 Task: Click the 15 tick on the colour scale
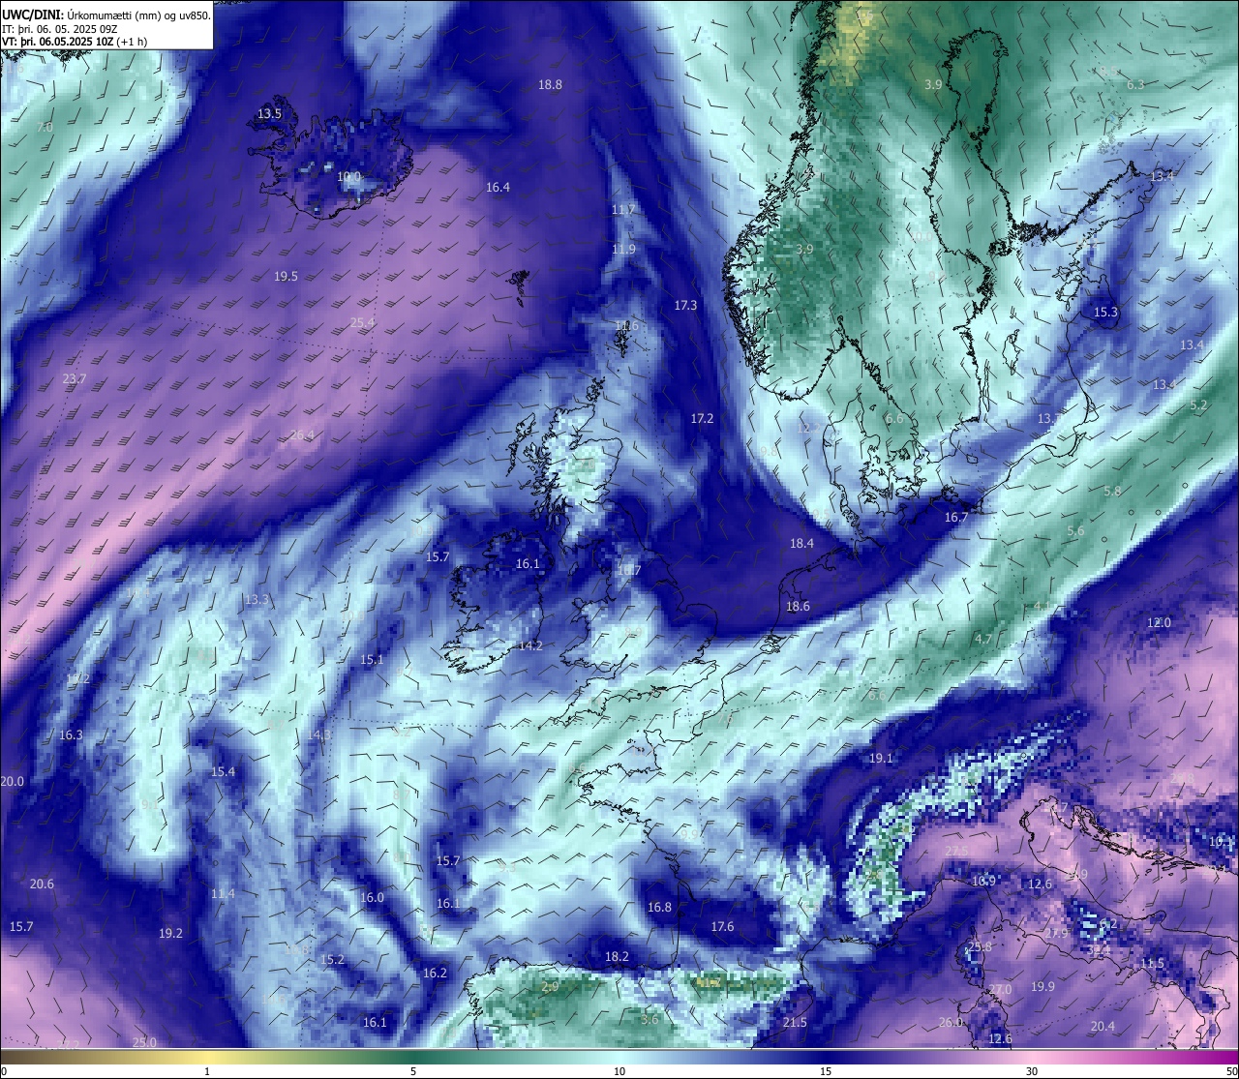pyautogui.click(x=826, y=1071)
